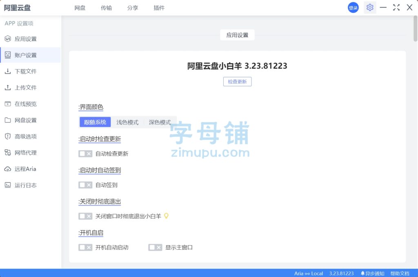
Task: Click the :界面颜色 section heading
Action: coord(91,107)
